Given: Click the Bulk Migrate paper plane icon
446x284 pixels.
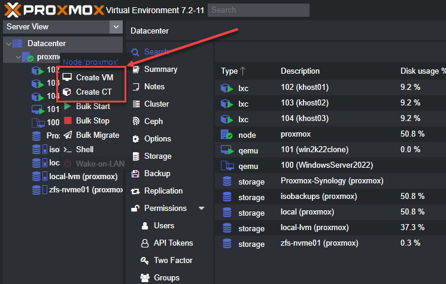Looking at the screenshot, I should [67, 135].
